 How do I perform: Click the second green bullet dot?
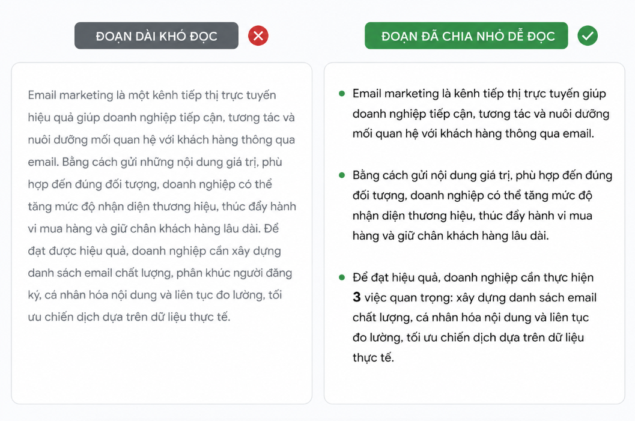tap(342, 175)
